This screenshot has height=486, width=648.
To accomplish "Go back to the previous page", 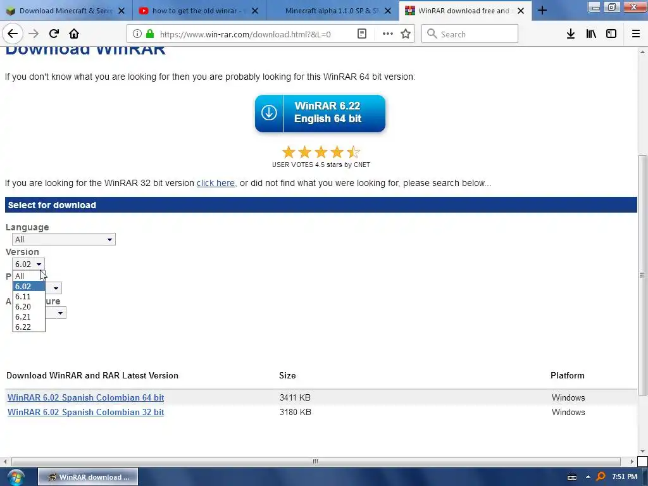I will coord(13,34).
